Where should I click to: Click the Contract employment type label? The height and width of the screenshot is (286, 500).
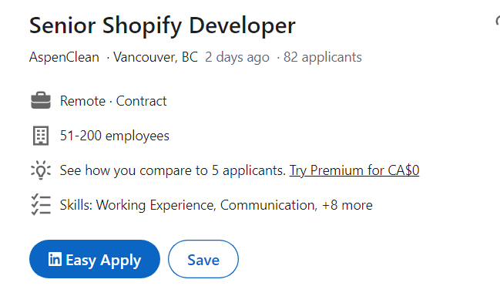click(x=141, y=101)
